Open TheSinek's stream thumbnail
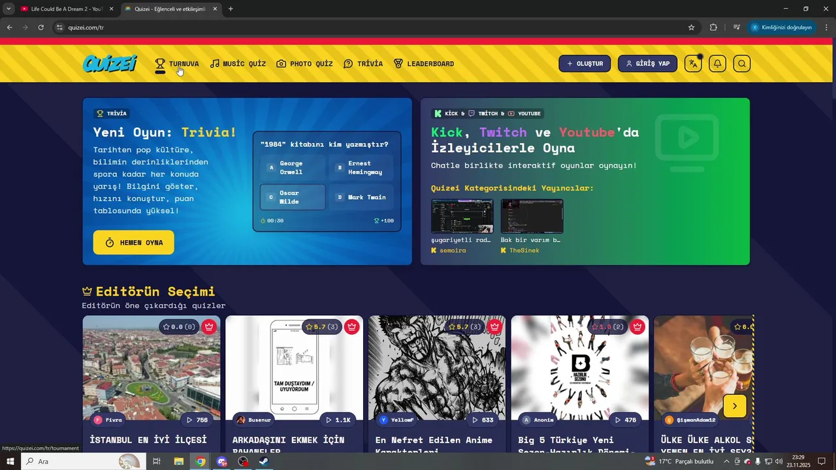 [532, 216]
